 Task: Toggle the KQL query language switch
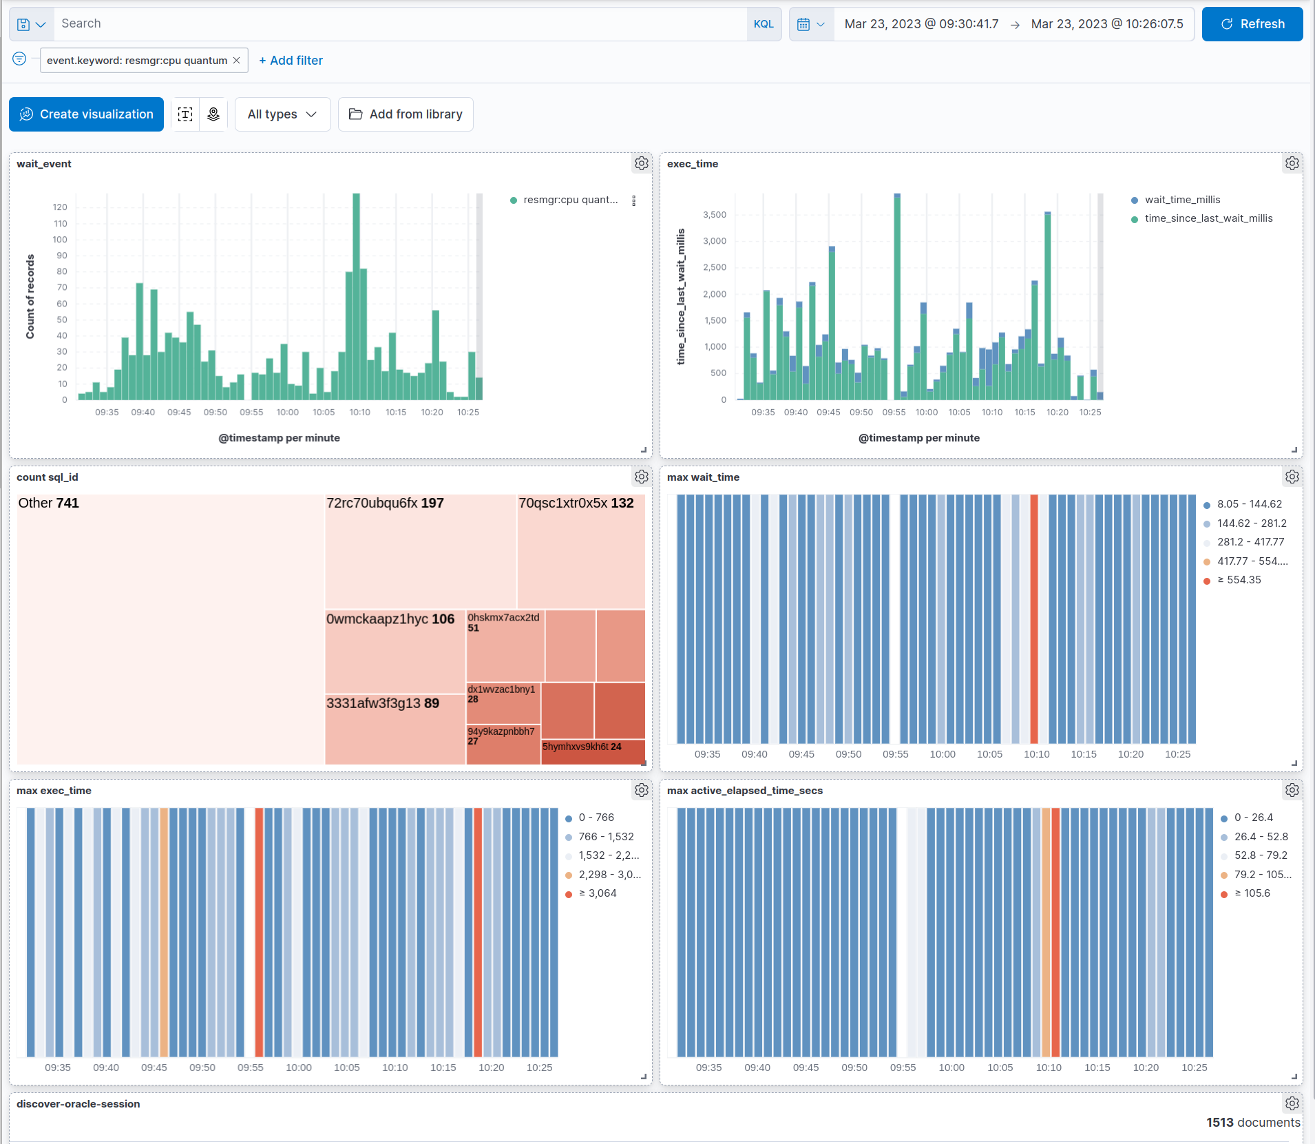[x=764, y=24]
